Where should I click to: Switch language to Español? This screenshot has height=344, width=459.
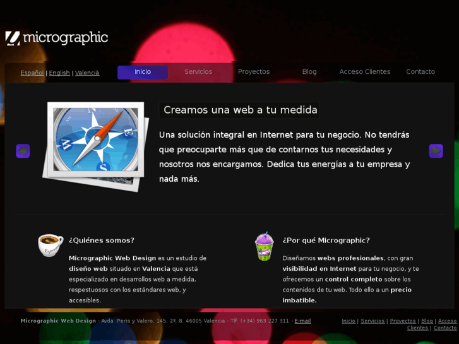click(x=32, y=73)
